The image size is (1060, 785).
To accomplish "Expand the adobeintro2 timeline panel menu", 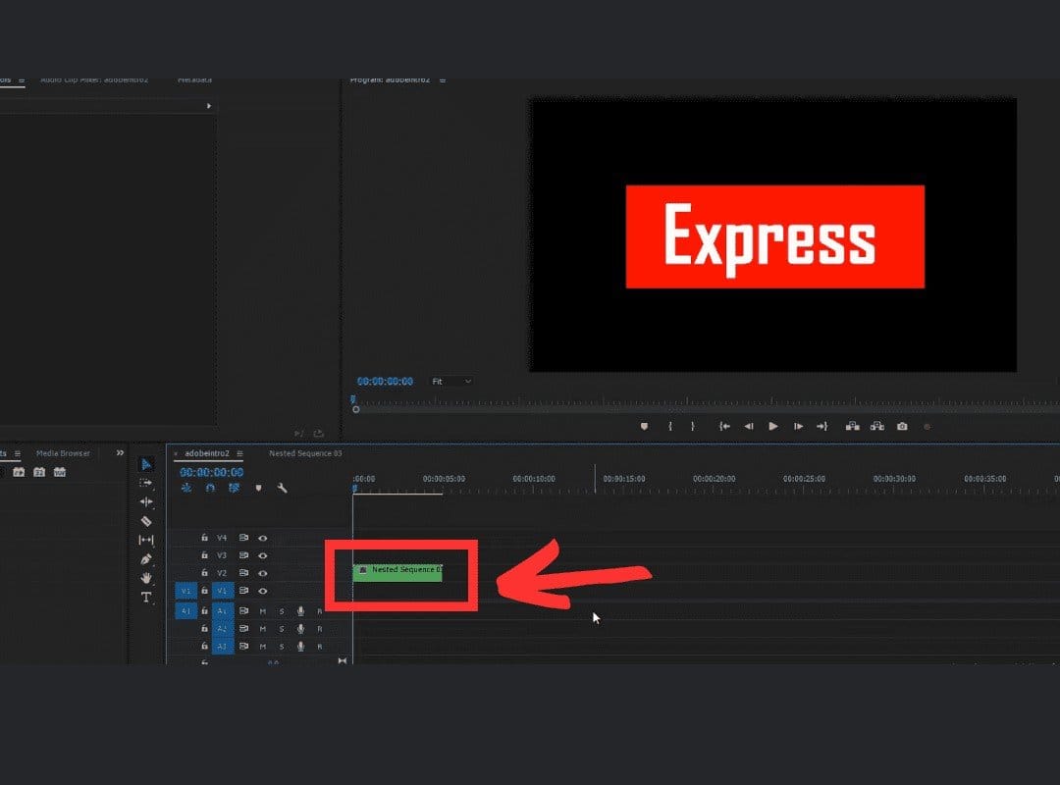I will [238, 454].
